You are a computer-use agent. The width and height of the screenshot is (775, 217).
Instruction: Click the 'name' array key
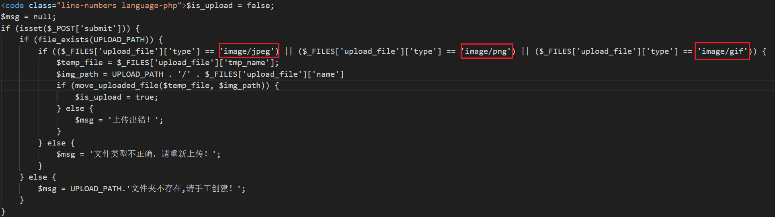click(x=325, y=74)
